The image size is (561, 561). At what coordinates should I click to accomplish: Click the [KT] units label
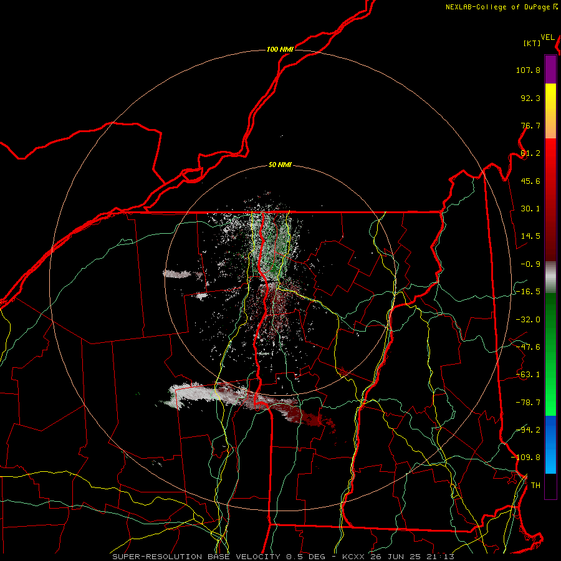click(x=532, y=43)
